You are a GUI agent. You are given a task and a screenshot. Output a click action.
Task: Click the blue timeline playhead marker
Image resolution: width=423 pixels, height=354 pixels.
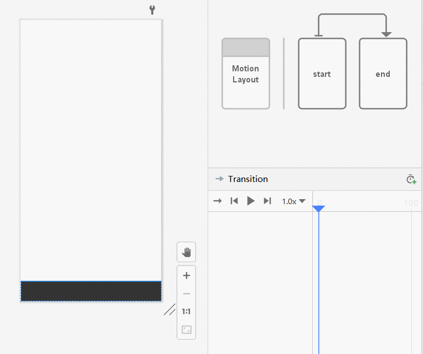[x=318, y=208]
